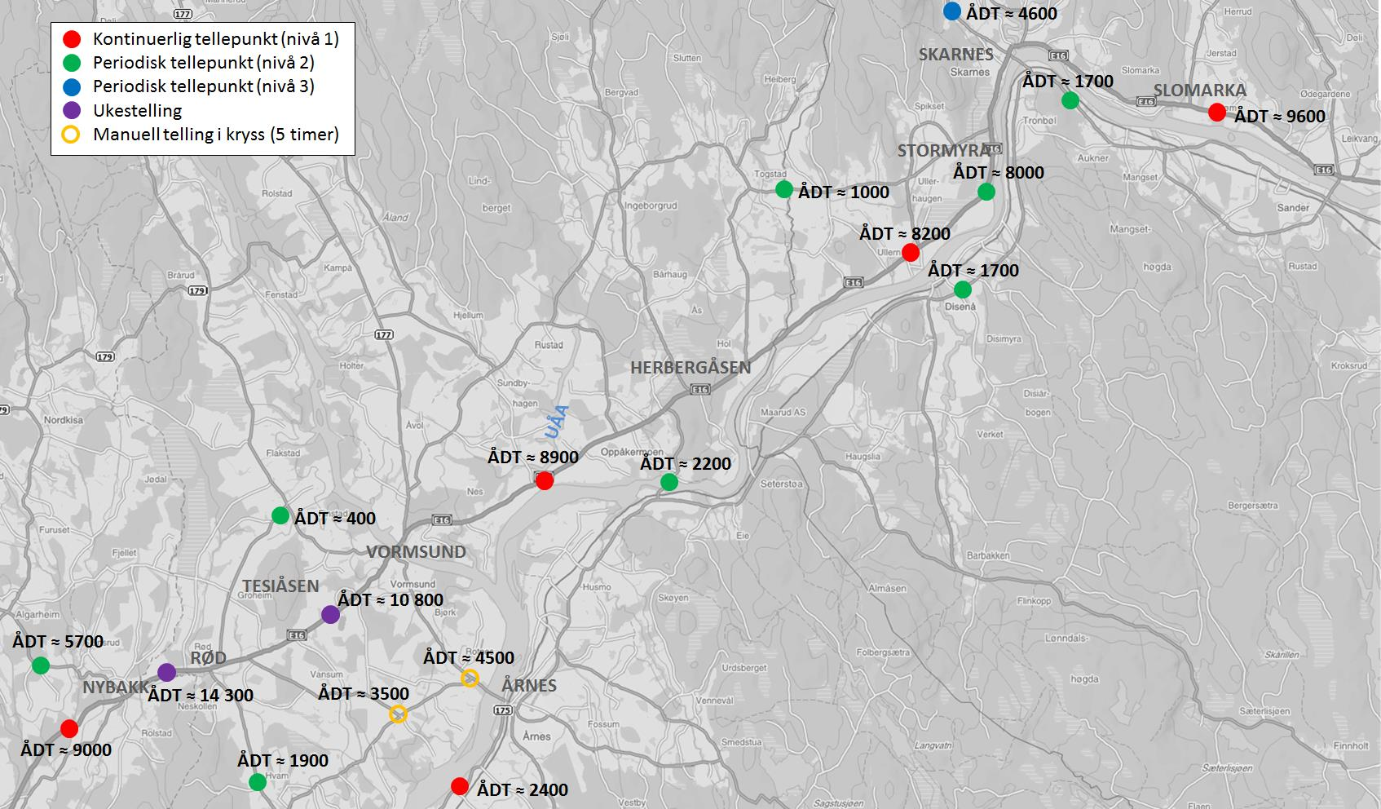Click the legend text 'Periodisk tellepunkt (nivå 3)'
1381x809 pixels.
(204, 86)
